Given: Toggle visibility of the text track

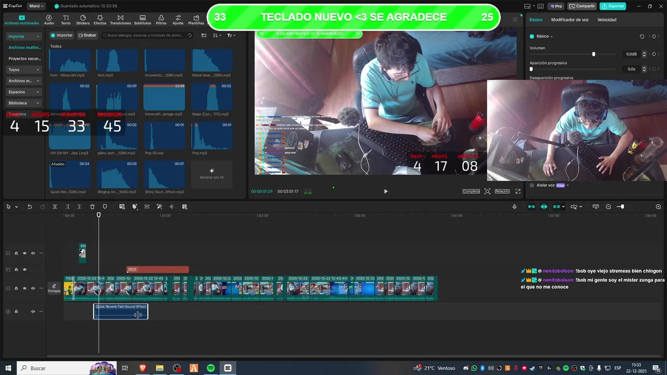Looking at the screenshot, I should [x=24, y=269].
